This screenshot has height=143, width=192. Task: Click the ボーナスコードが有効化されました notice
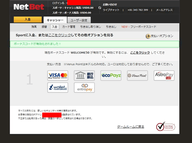tap(94, 44)
